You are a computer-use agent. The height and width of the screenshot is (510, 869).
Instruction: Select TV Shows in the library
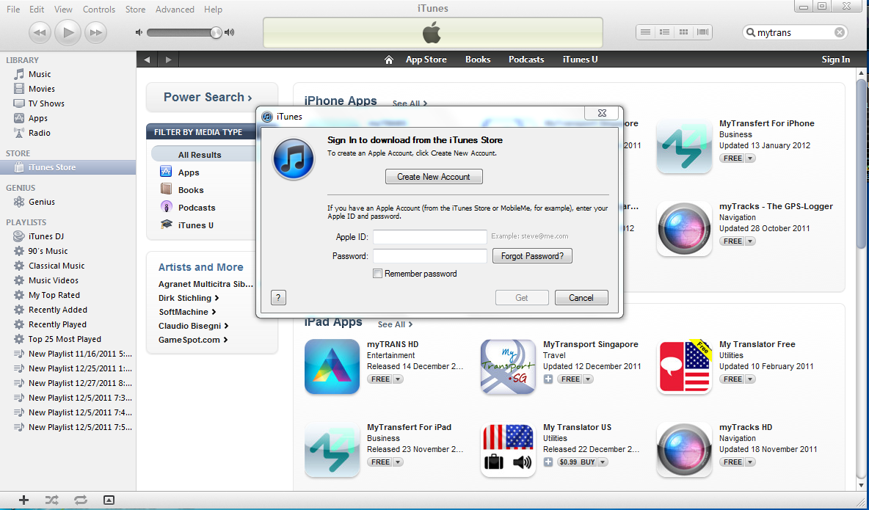point(46,103)
